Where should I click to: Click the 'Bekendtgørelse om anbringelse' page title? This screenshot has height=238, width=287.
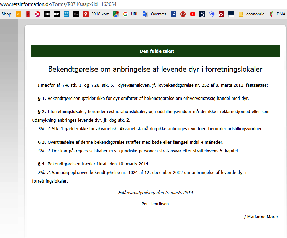155,69
